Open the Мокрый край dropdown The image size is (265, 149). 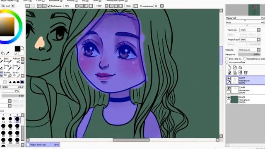point(258,40)
